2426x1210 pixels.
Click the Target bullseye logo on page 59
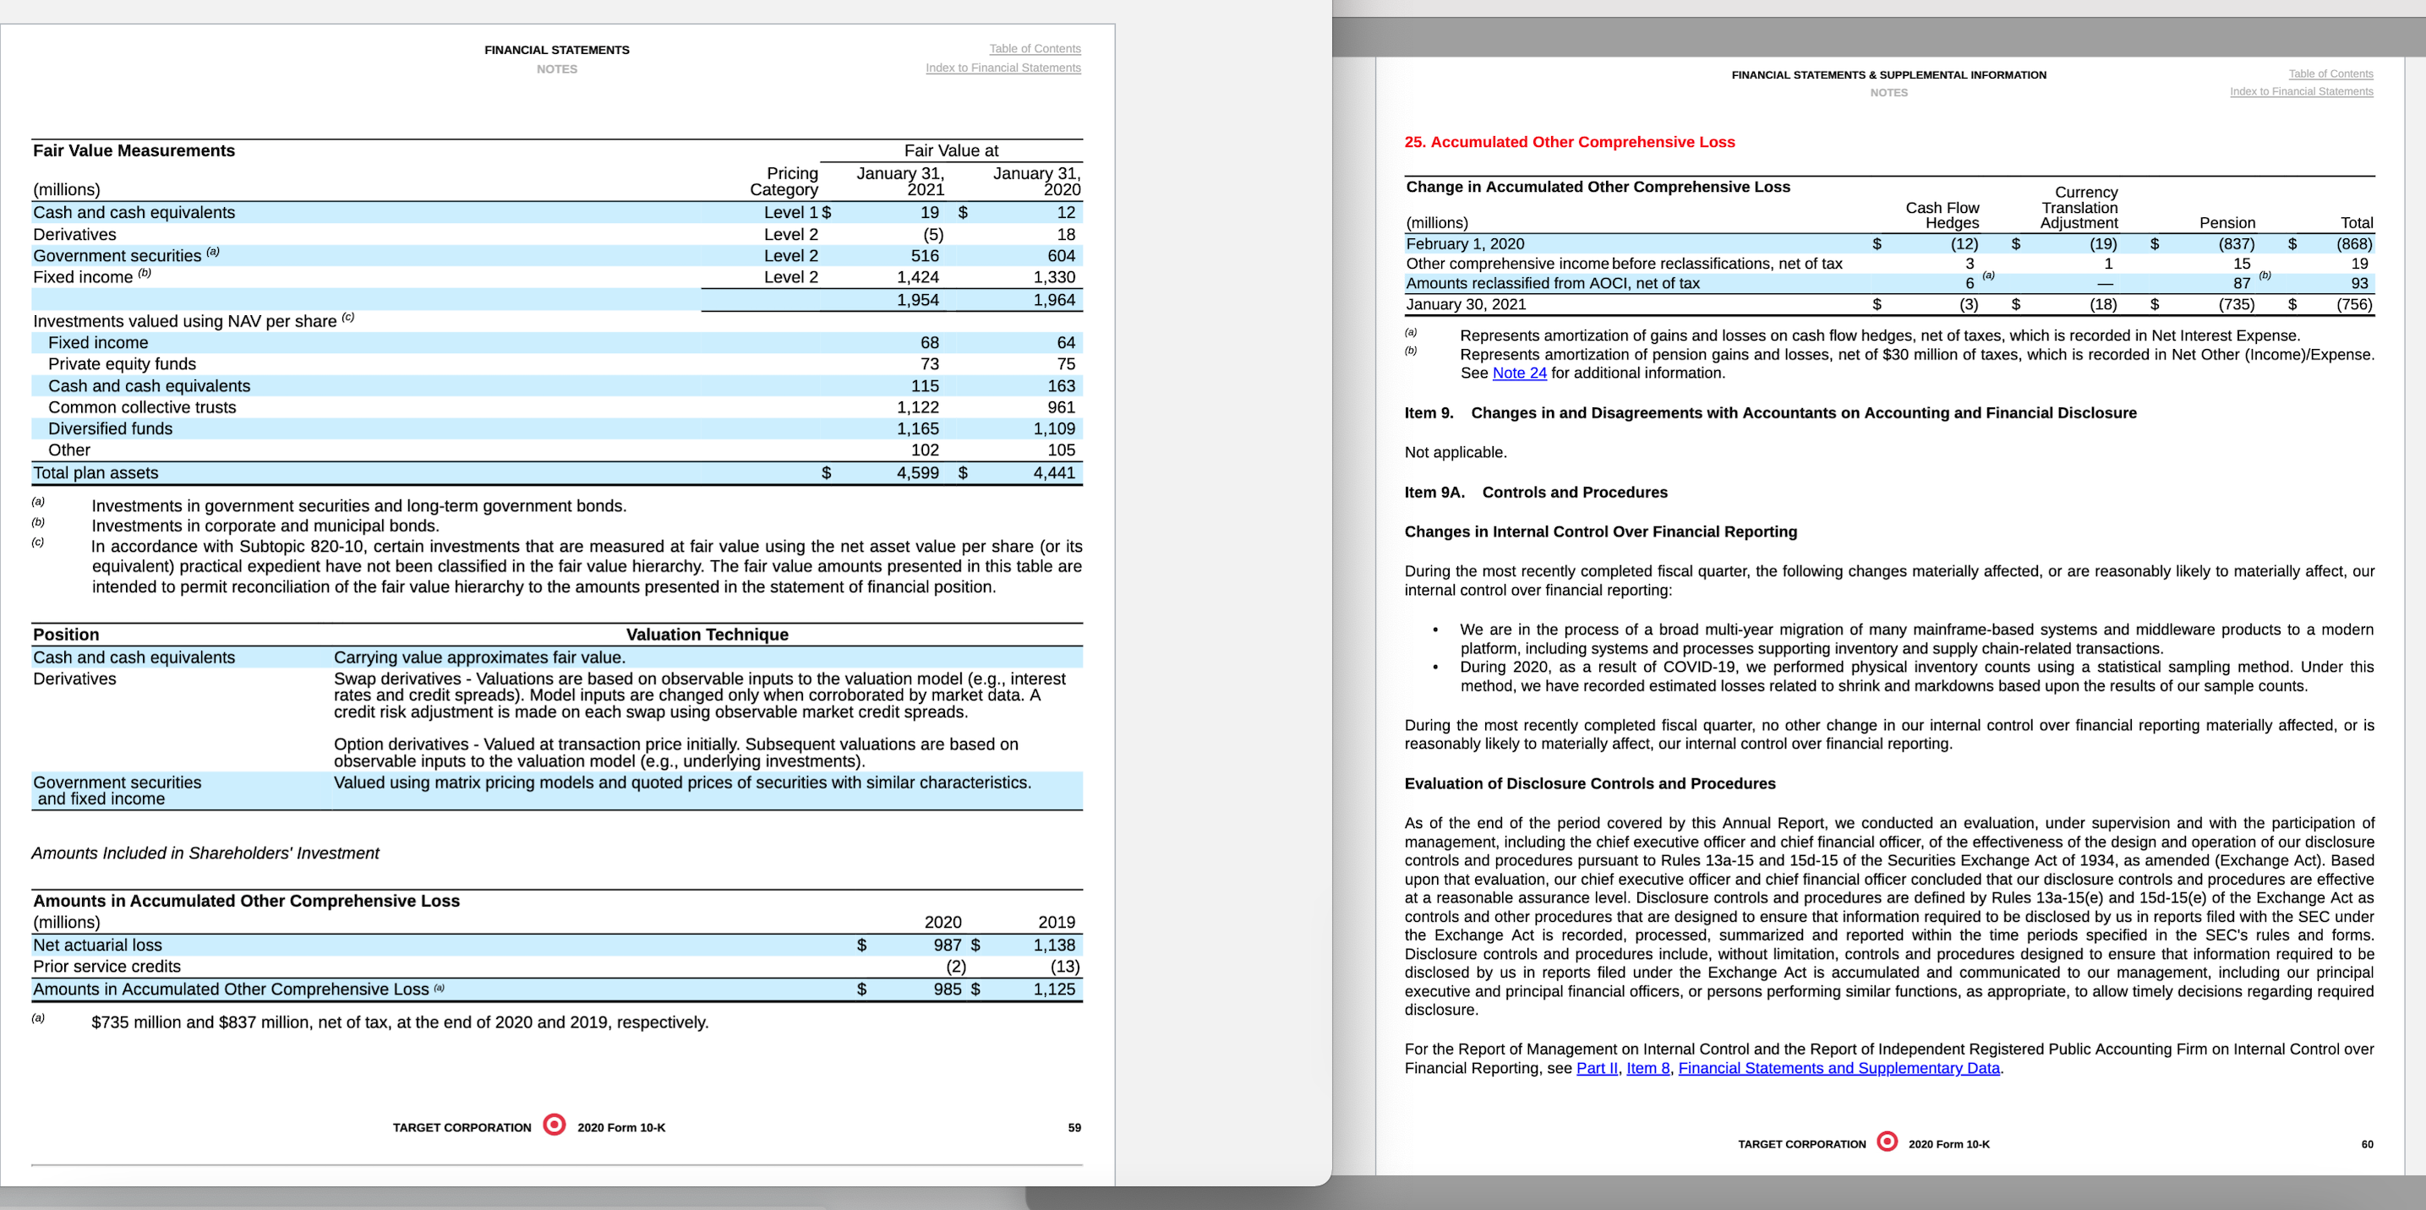click(555, 1126)
